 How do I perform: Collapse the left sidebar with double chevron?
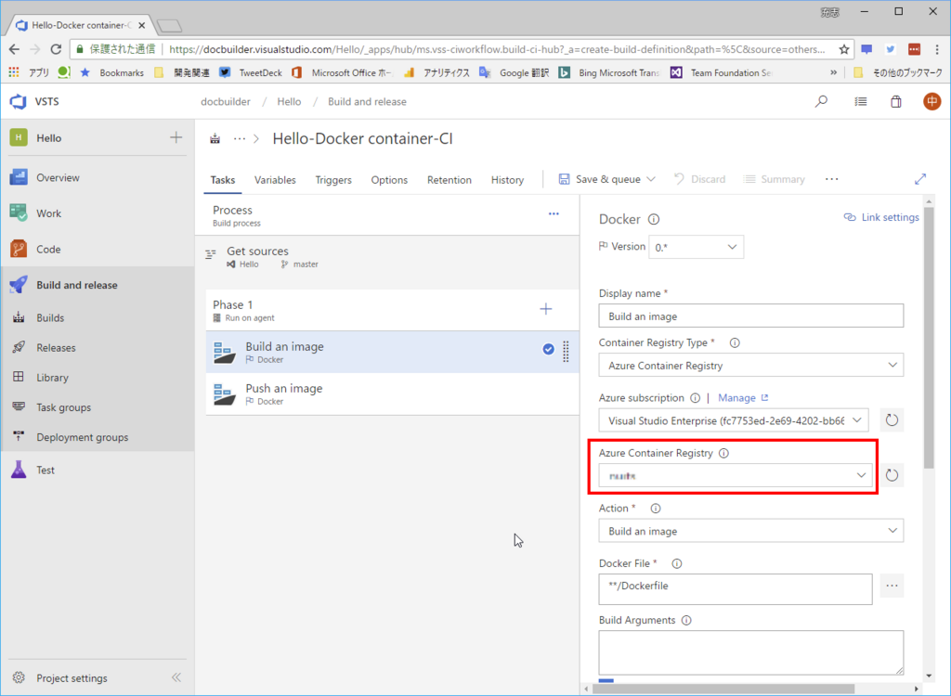point(176,677)
